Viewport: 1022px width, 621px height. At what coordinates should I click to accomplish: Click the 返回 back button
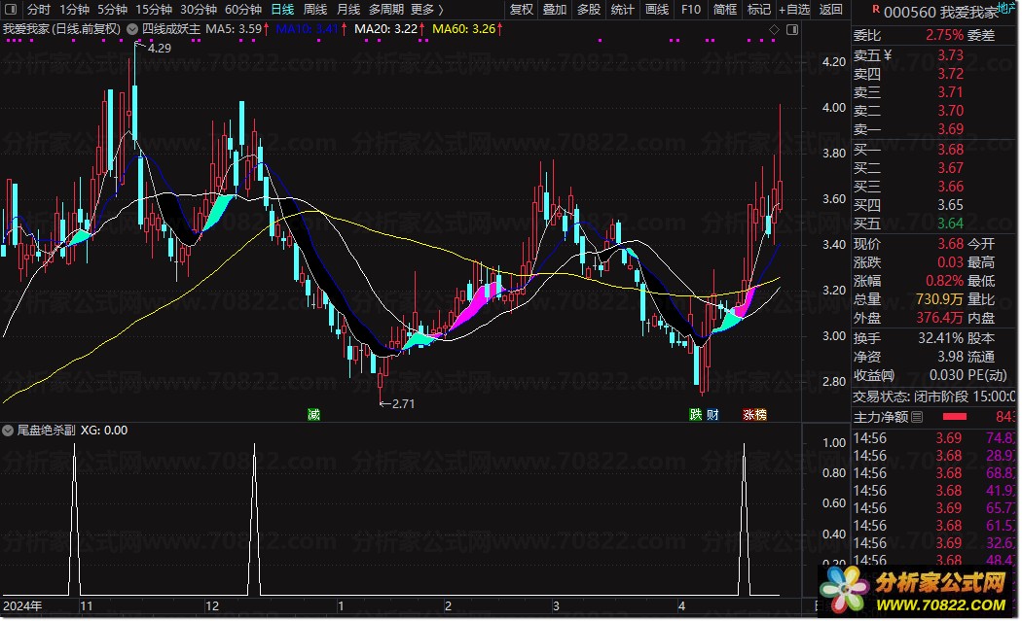(x=831, y=9)
